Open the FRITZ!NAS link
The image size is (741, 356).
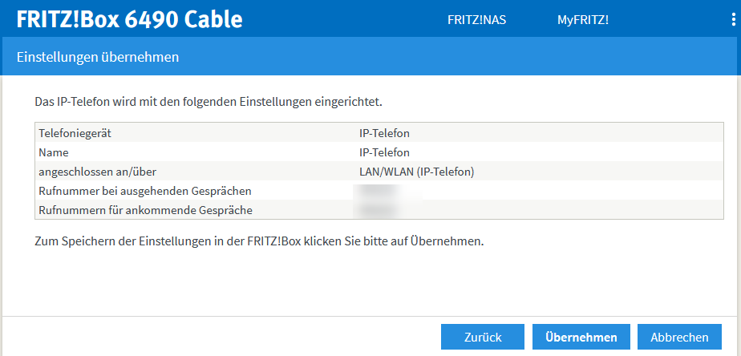(x=476, y=20)
